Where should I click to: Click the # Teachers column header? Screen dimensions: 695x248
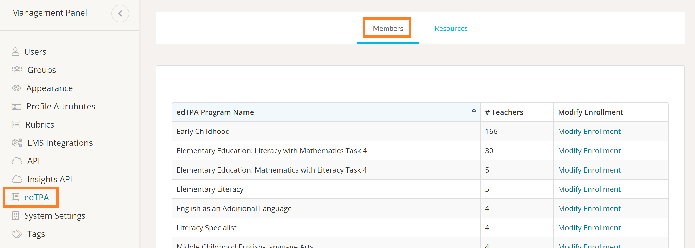[x=504, y=112]
